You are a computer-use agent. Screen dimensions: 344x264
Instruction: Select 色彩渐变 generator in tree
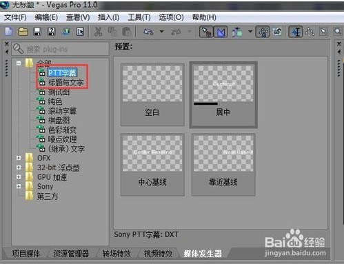click(62, 130)
